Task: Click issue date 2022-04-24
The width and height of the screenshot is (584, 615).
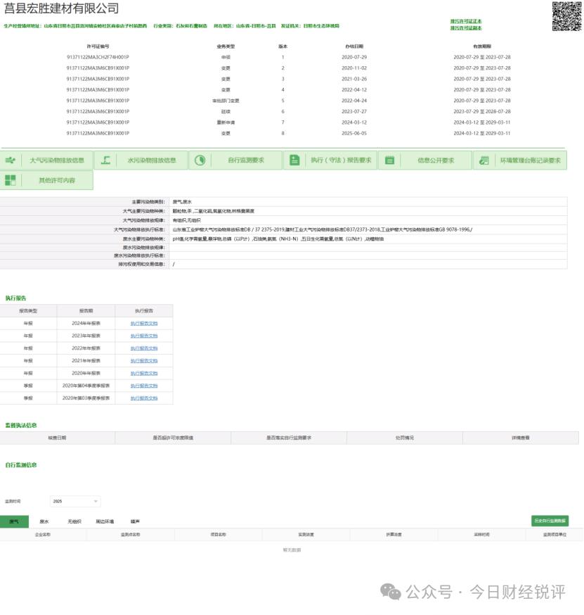Action: (x=354, y=101)
